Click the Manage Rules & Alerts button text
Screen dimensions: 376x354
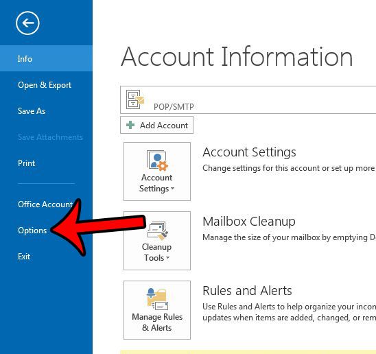coord(157,322)
